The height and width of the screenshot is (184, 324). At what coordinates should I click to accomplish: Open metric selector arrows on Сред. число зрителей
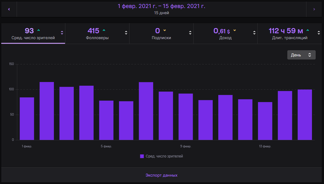pos(62,32)
